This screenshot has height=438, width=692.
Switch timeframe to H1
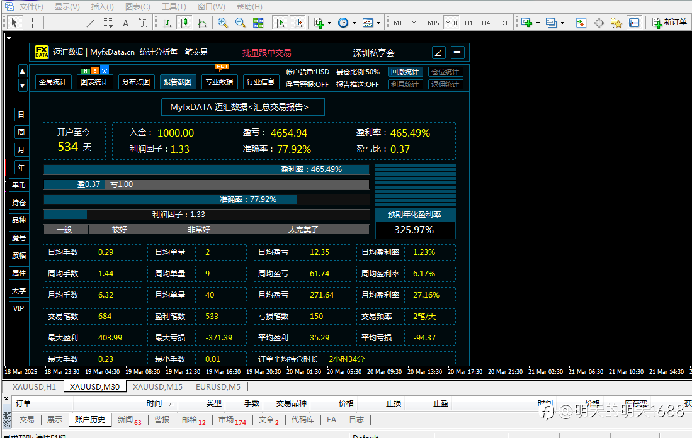click(x=468, y=23)
